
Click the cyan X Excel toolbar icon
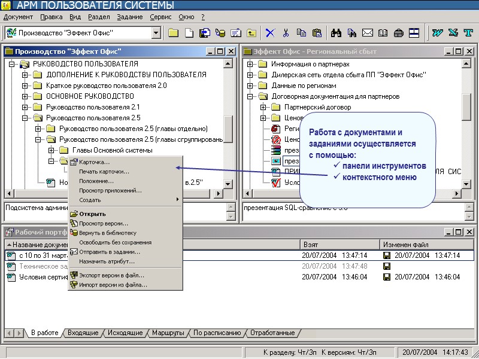click(453, 33)
